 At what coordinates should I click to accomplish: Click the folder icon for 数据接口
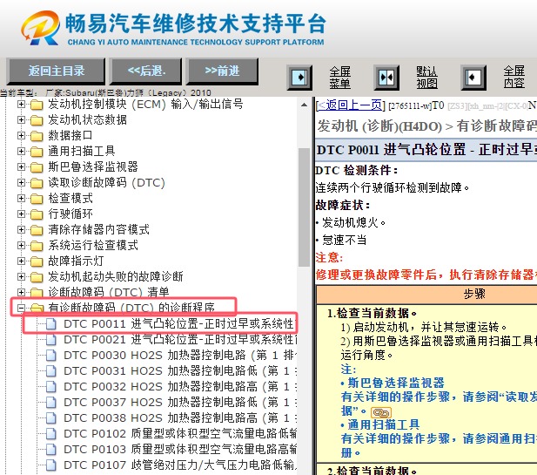pyautogui.click(x=37, y=136)
